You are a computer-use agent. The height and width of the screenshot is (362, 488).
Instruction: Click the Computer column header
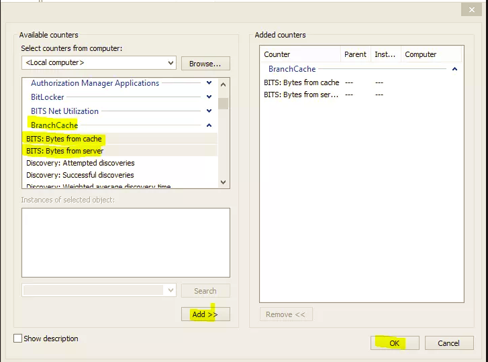(x=431, y=54)
